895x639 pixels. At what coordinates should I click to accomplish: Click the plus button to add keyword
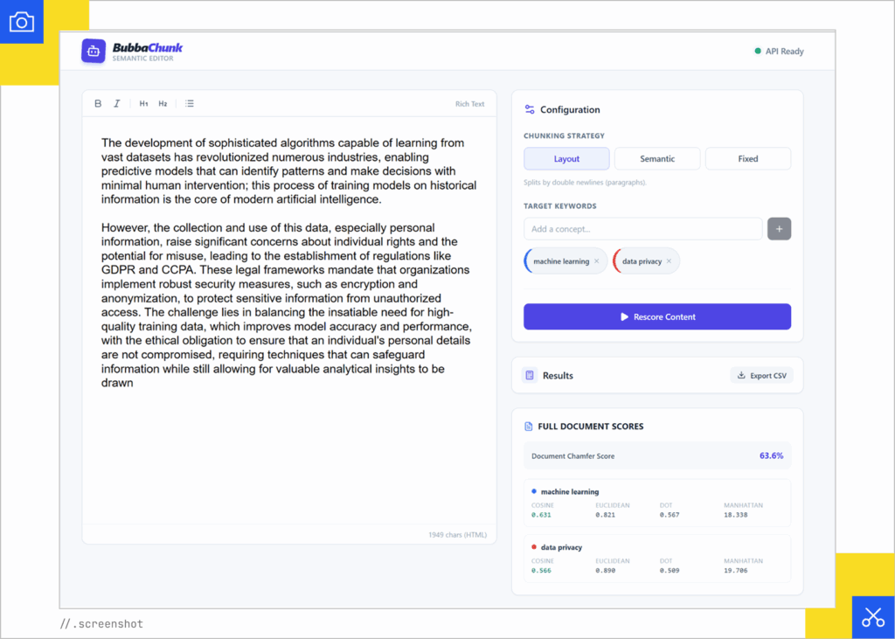pyautogui.click(x=779, y=229)
